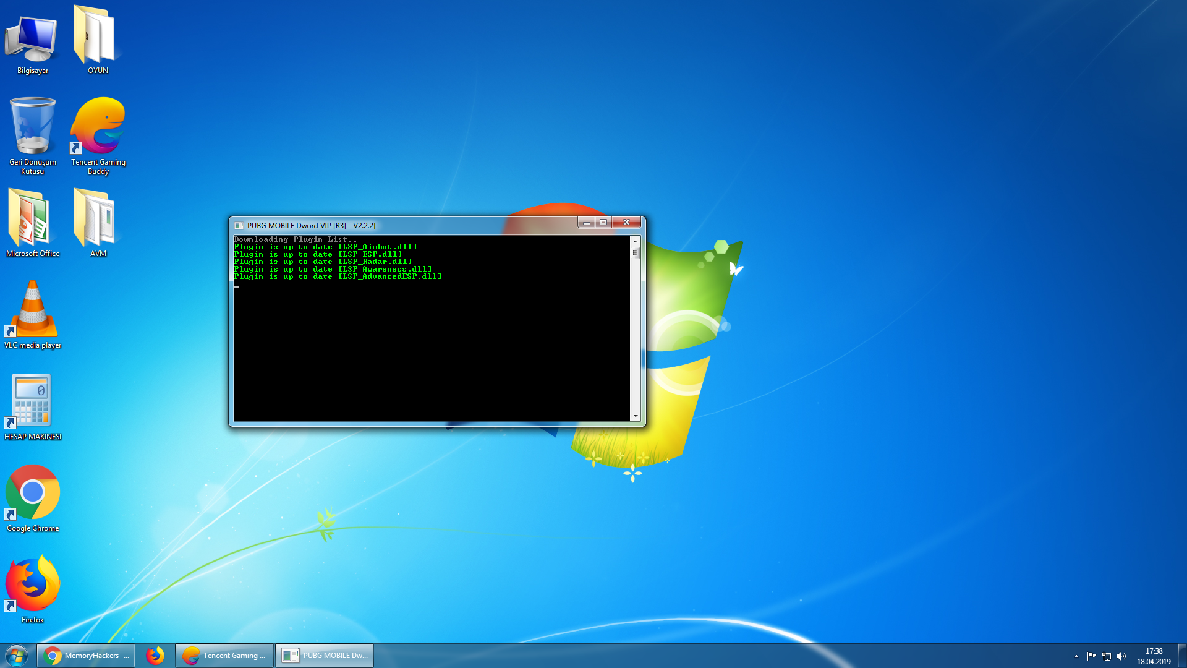Open the volume speaker tray icon
This screenshot has height=668, width=1187.
click(x=1121, y=656)
